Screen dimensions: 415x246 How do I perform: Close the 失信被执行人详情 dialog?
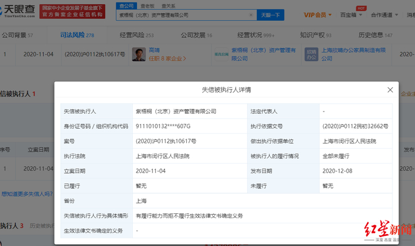390,90
